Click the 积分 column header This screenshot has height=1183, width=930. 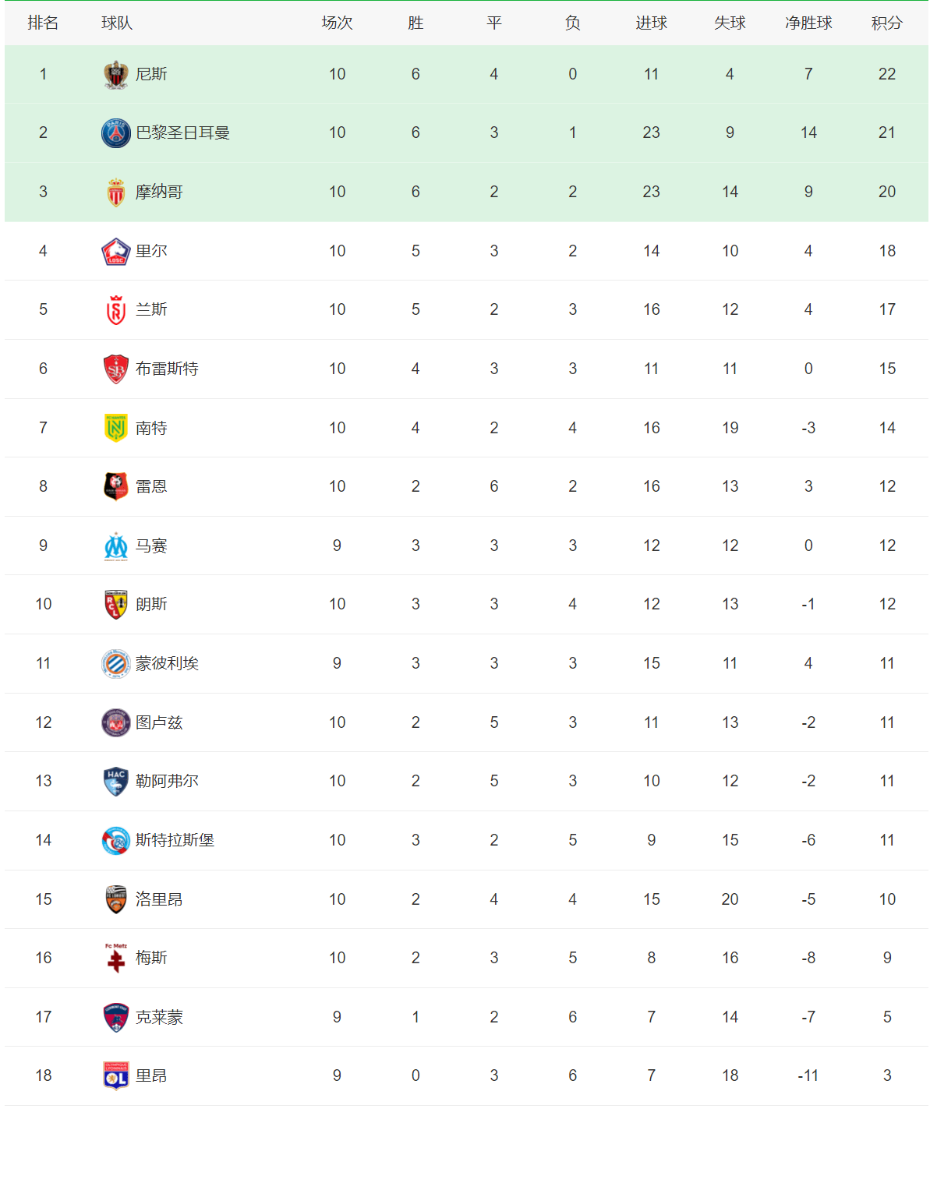pyautogui.click(x=886, y=23)
